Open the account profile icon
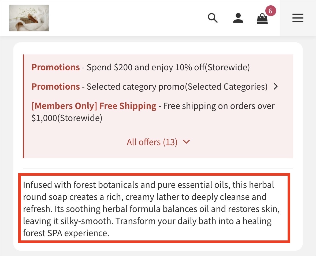The width and height of the screenshot is (316, 256). coord(238,18)
